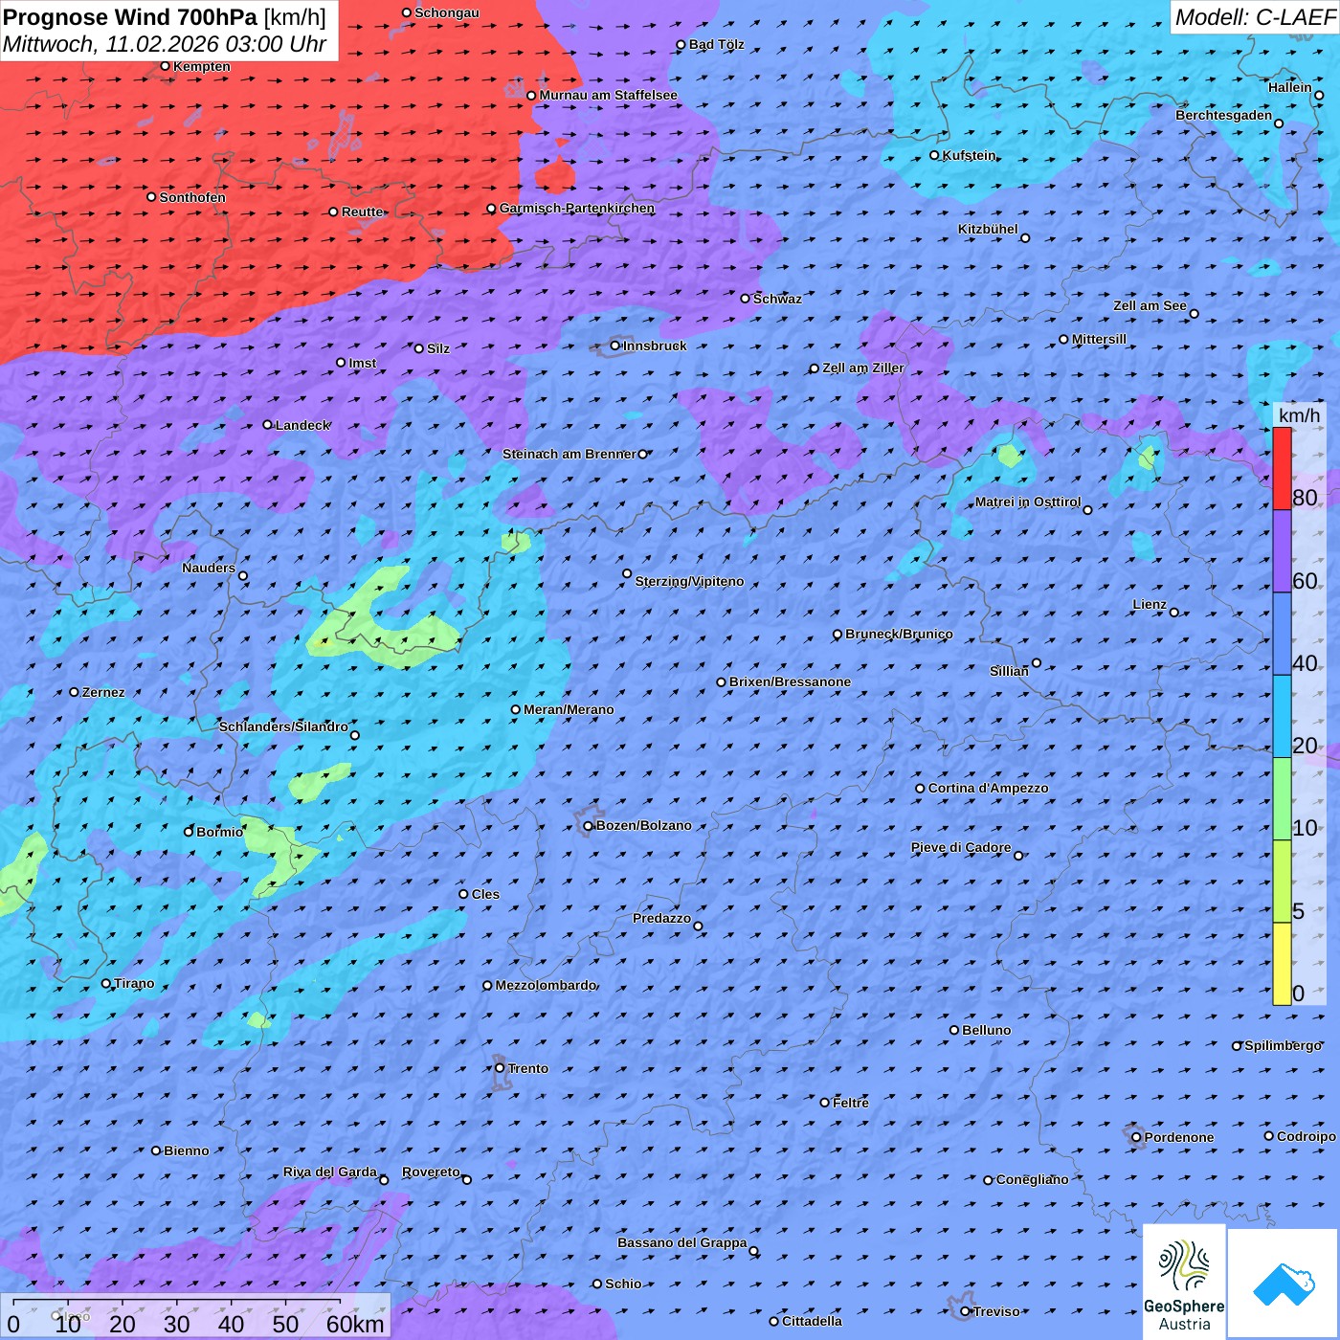This screenshot has height=1340, width=1340.
Task: Click the 'Belluno' label
Action: pyautogui.click(x=986, y=1030)
